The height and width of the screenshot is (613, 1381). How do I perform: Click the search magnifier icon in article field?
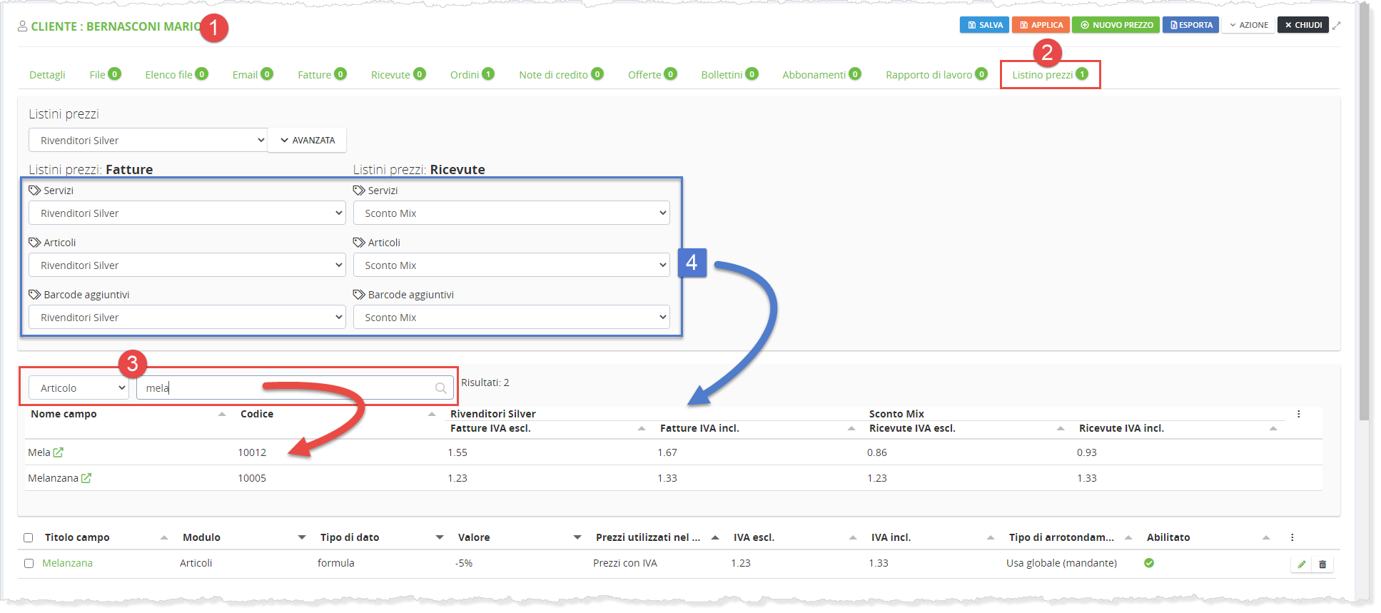point(441,388)
